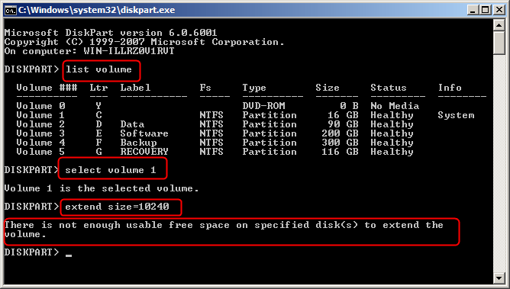Click the scrollbar down arrow

point(499,278)
